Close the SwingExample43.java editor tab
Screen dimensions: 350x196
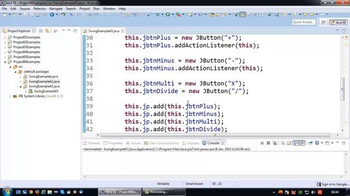pos(122,31)
